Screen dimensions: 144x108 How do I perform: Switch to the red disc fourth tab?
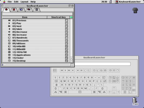29,10
